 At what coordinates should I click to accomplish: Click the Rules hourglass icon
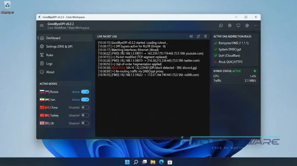click(x=42, y=55)
